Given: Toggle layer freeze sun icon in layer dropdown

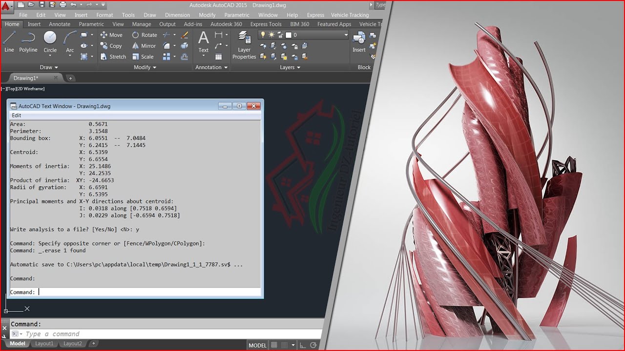Looking at the screenshot, I should click(271, 35).
